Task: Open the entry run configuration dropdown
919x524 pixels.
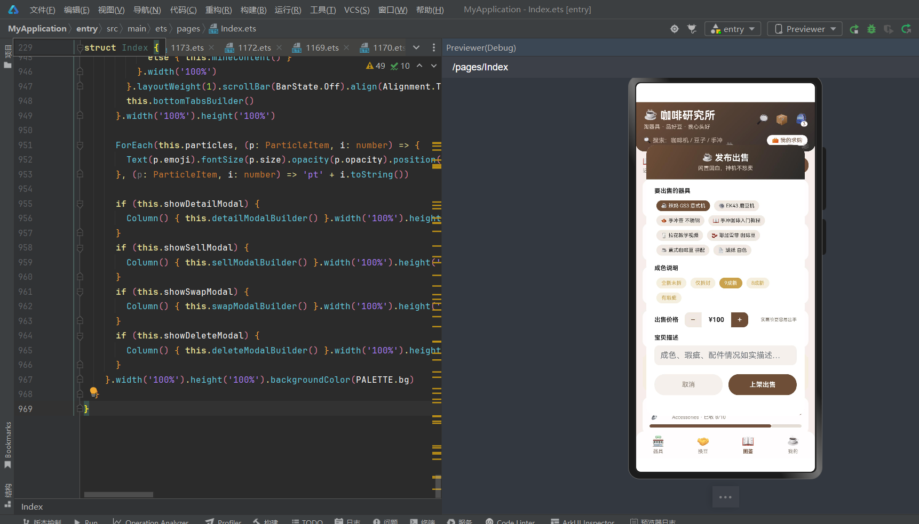Action: click(733, 29)
